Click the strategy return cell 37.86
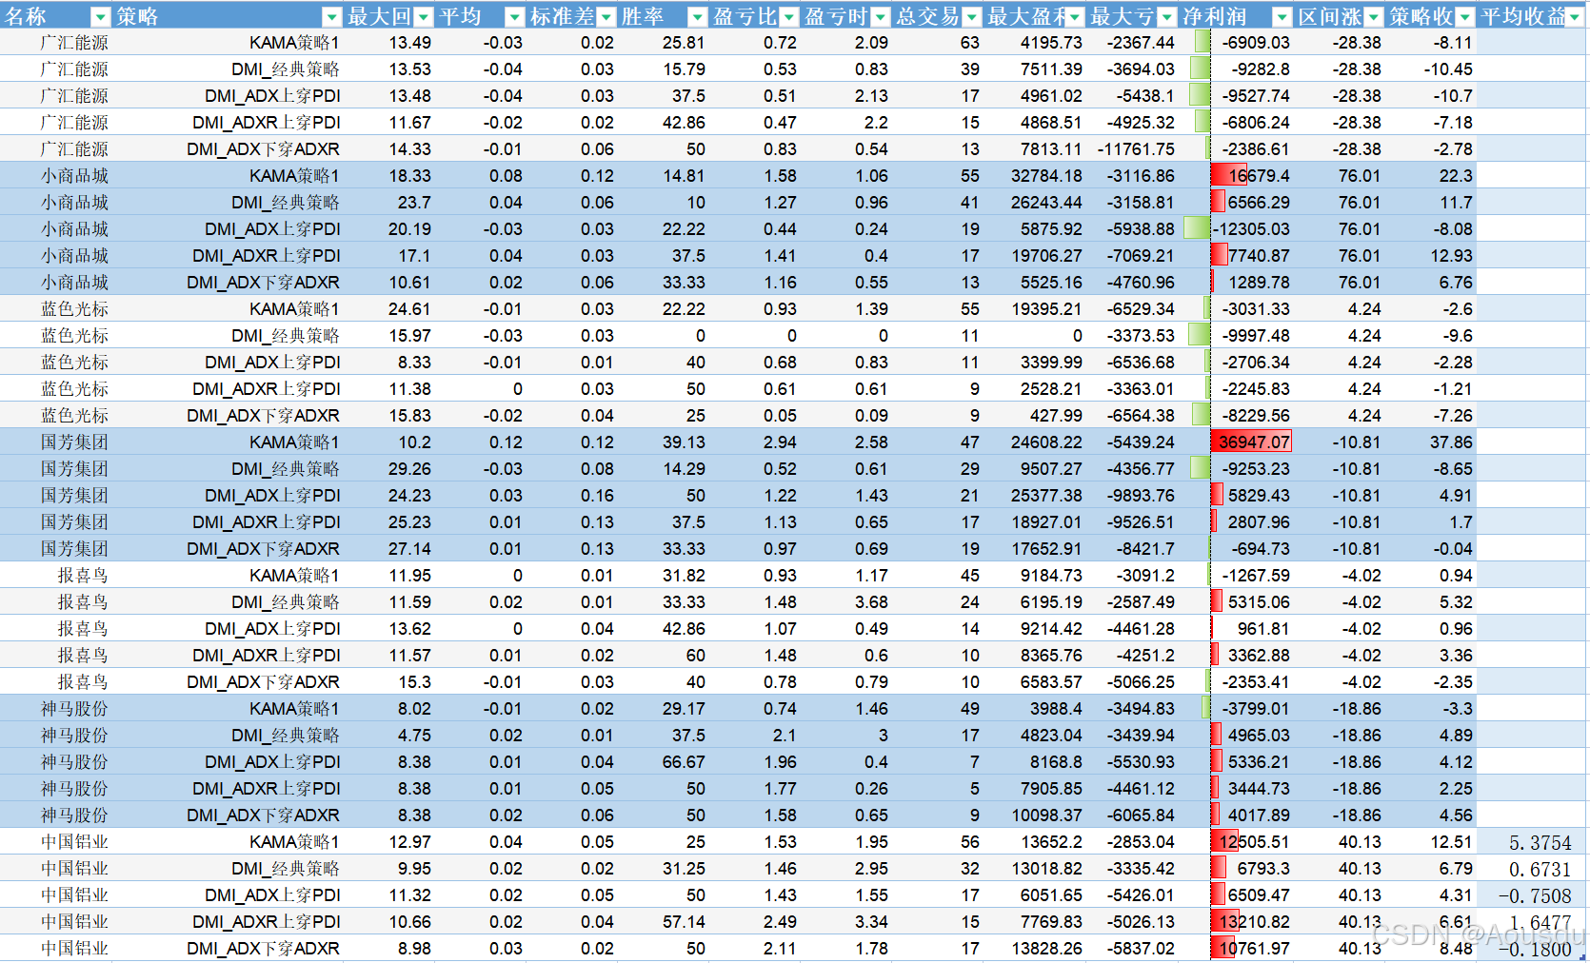Screen dimensions: 1590x963 [1432, 442]
